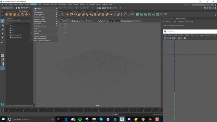The height and width of the screenshot is (122, 217).
Task: Click the last UV Editor toolbar icon
Action: [185, 38]
